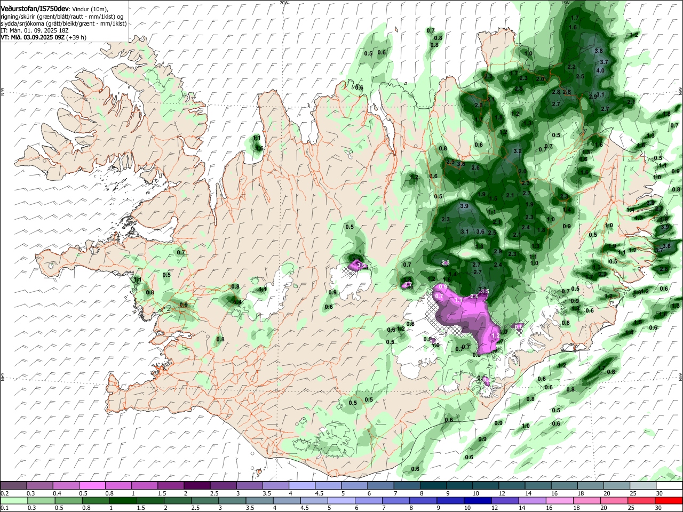Click the valid time line VT: Mið. 03.09.2025 09Z
Viewport: 683px width, 512px height.
pos(33,37)
